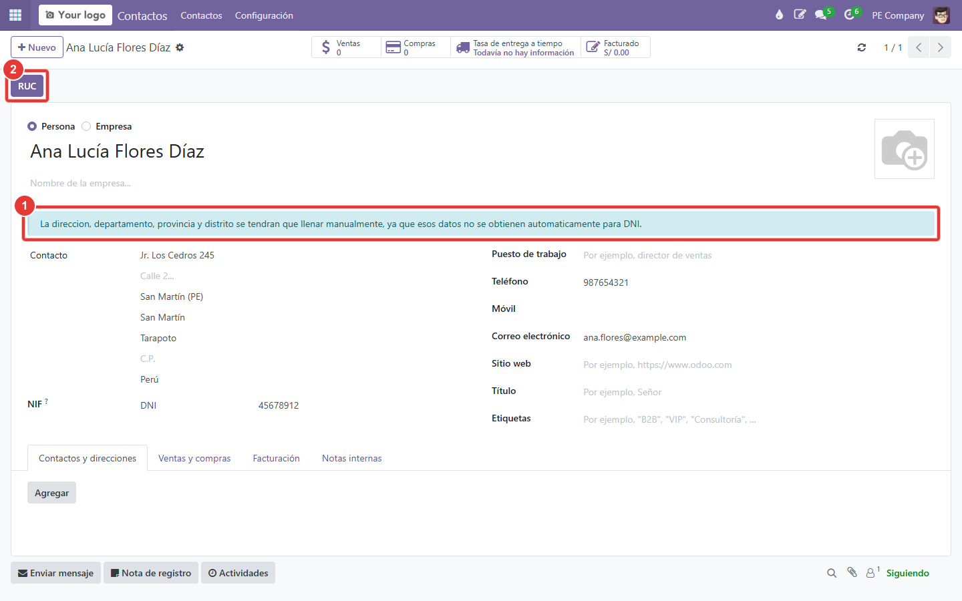Click the Your logo brand image
Image resolution: width=962 pixels, height=601 pixels.
75,15
